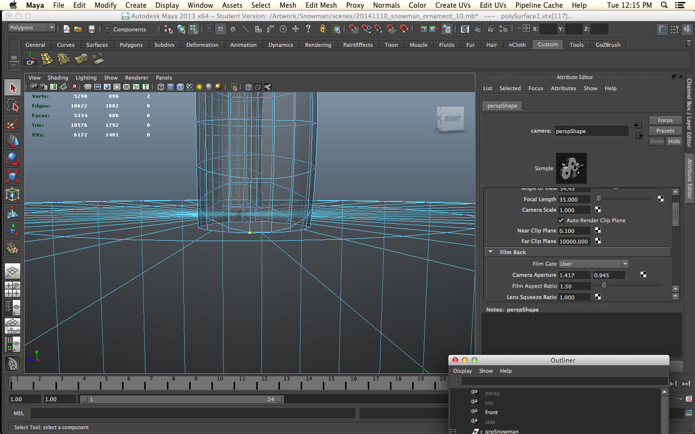Switch to the Polygons shelf tab
The width and height of the screenshot is (695, 434).
pyautogui.click(x=131, y=45)
